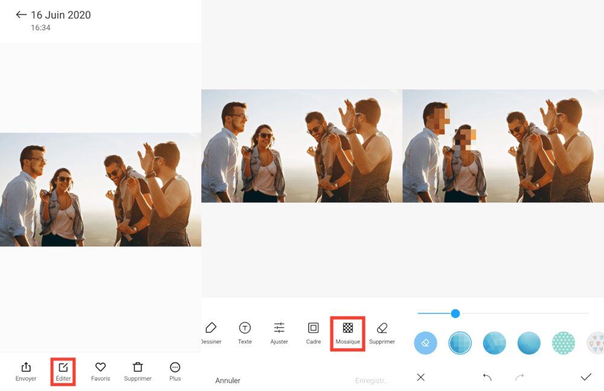
Task: Tap the undo arrow
Action: [488, 377]
